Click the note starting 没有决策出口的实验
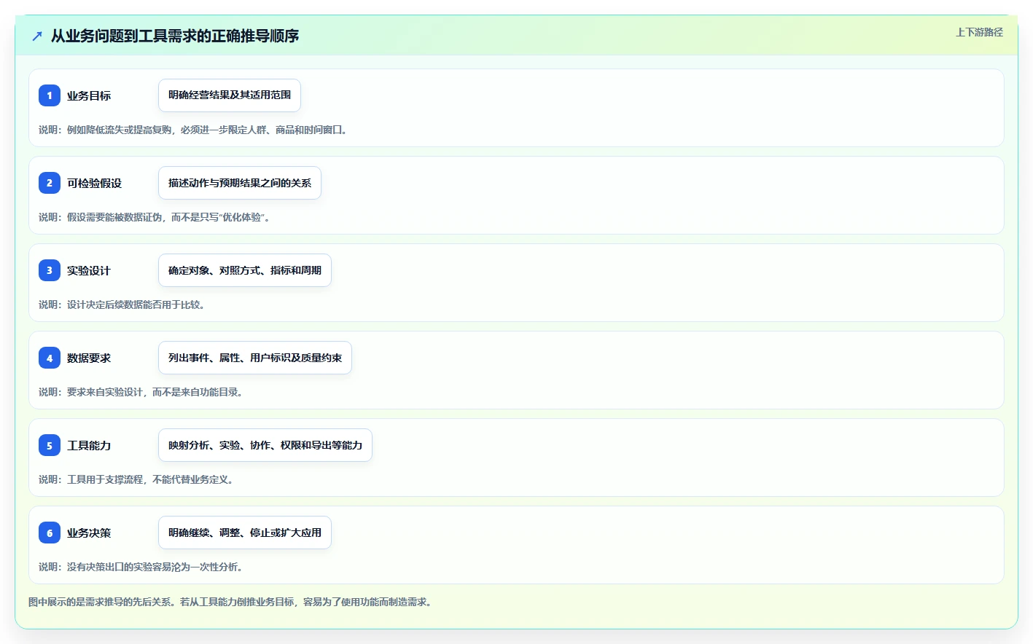This screenshot has width=1033, height=644. 142,567
